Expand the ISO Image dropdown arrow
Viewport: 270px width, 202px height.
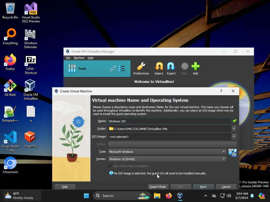click(234, 137)
